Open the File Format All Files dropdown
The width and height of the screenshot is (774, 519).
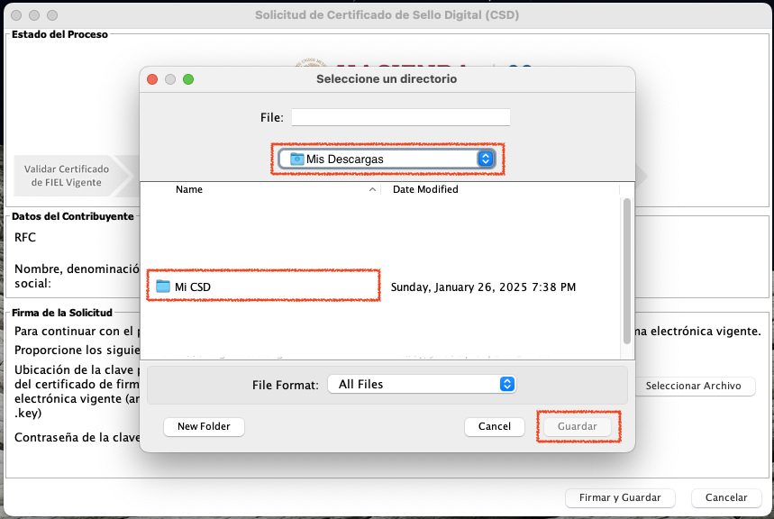(422, 384)
